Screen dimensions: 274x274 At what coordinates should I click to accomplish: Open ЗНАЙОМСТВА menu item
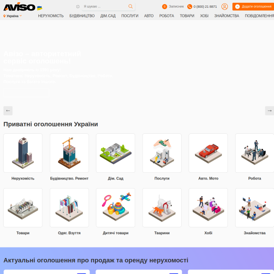coord(227,16)
